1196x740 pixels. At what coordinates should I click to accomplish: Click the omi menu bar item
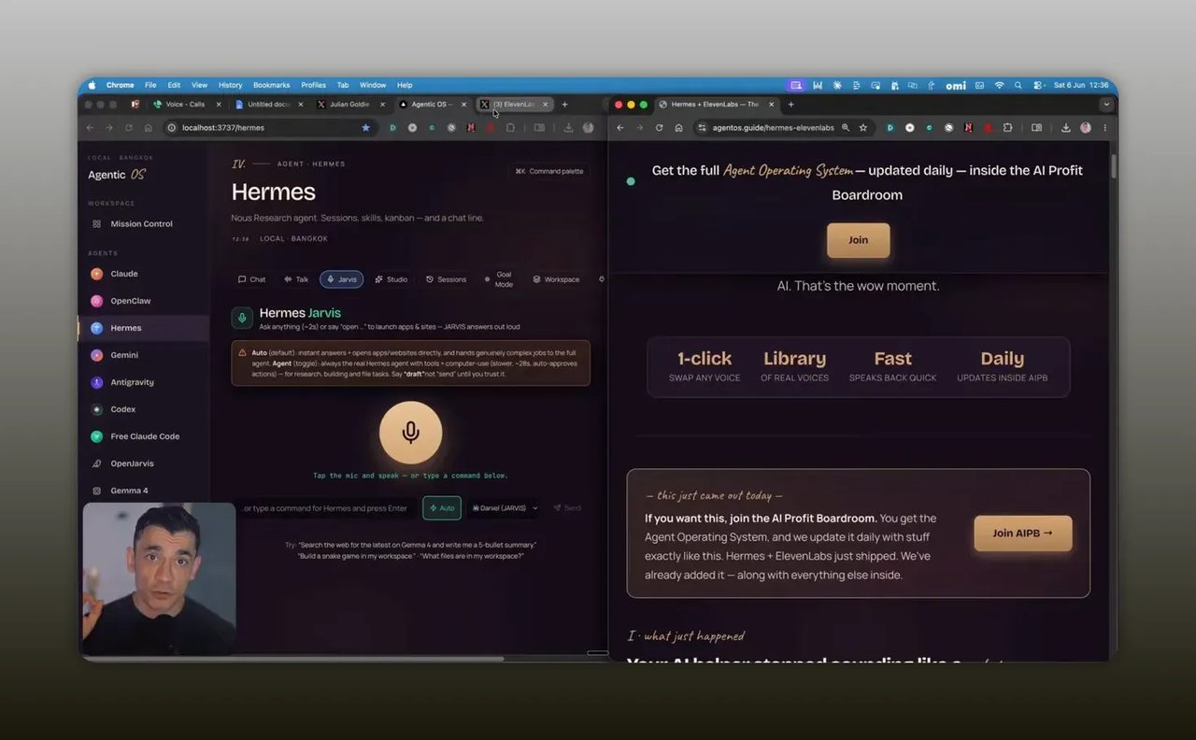click(x=956, y=85)
